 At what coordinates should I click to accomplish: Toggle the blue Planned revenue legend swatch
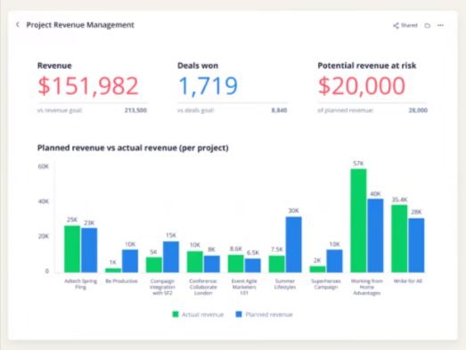(239, 314)
